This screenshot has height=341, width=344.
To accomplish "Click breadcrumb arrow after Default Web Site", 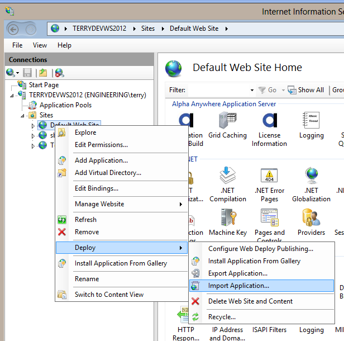I will coord(227,29).
